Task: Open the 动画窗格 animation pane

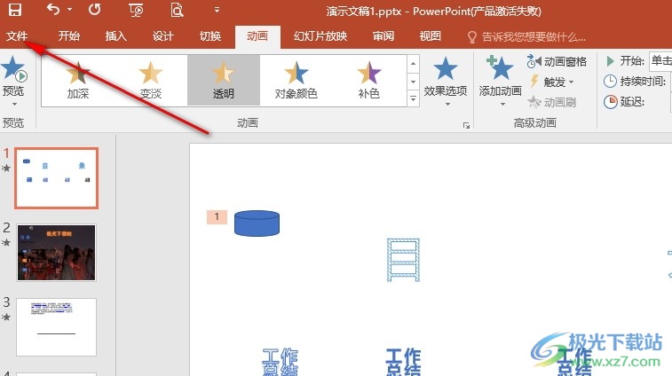Action: point(557,62)
